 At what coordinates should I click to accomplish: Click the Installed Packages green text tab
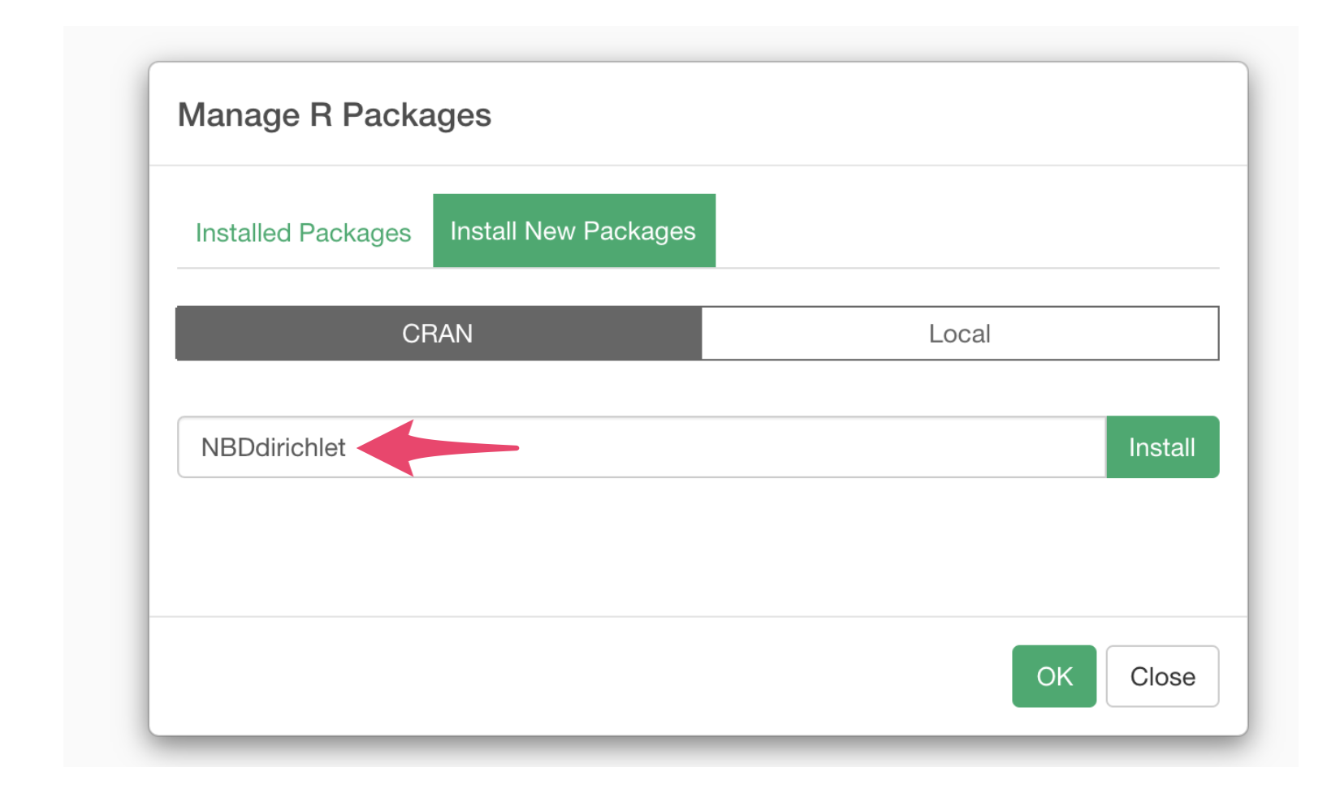[x=303, y=233]
